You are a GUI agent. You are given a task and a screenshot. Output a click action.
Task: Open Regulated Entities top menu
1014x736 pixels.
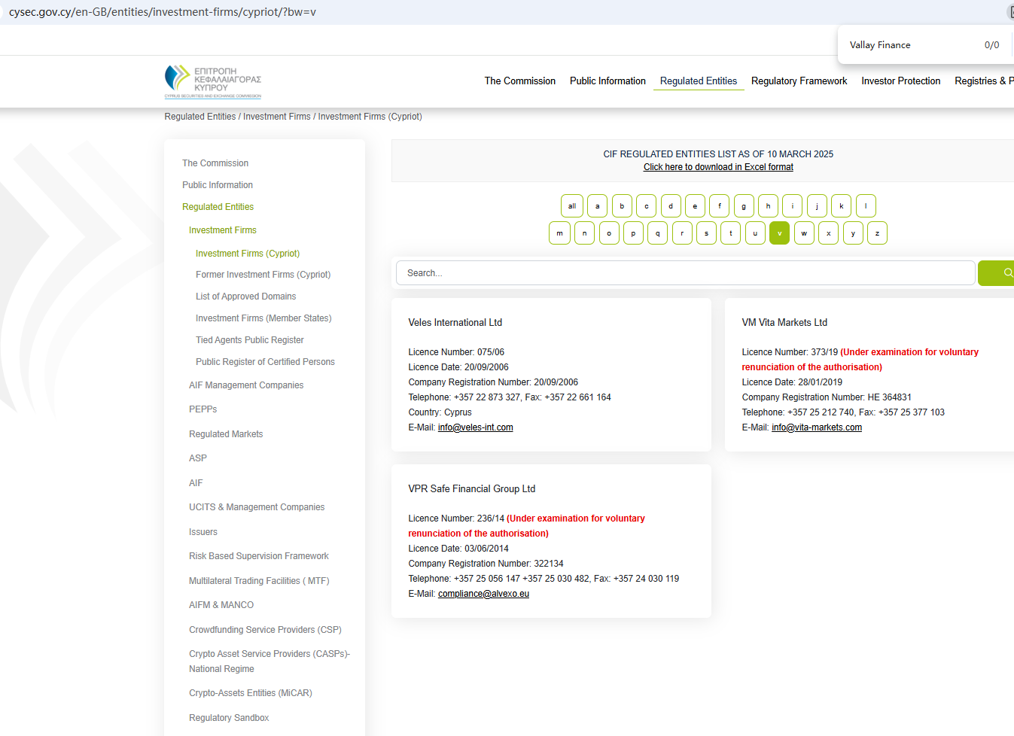click(x=699, y=81)
